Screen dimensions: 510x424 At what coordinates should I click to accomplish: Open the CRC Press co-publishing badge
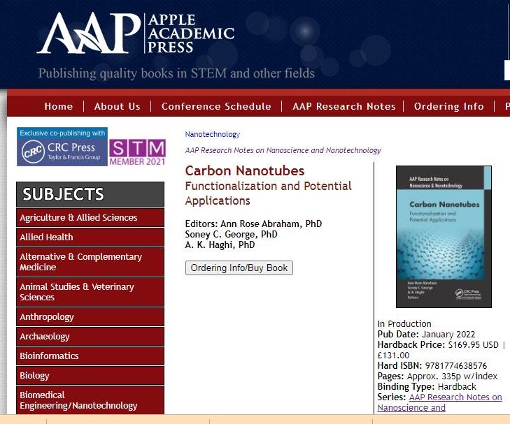(x=62, y=147)
